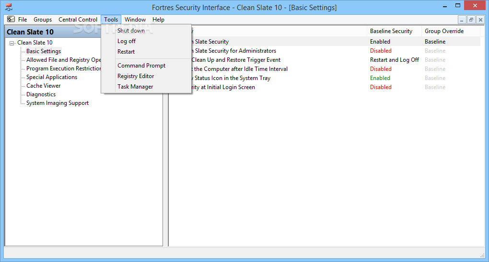Screen dimensions: 489x262
Task: Click Enabled value for Slate Security
Action: 380,42
